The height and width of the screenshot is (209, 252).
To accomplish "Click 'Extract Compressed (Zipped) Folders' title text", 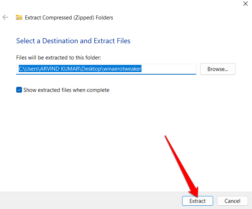I will [69, 18].
